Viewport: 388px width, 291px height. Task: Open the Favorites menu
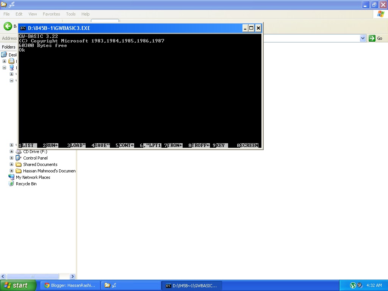click(52, 14)
